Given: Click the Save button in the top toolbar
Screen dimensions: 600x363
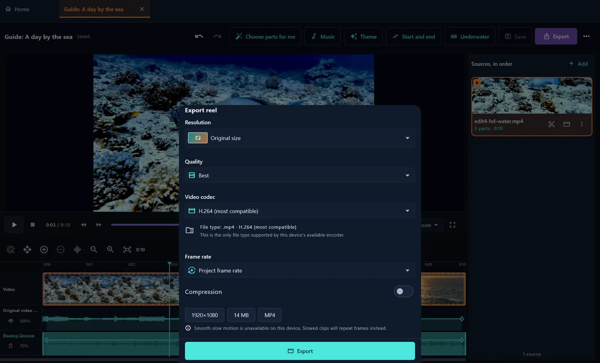Looking at the screenshot, I should (x=515, y=37).
